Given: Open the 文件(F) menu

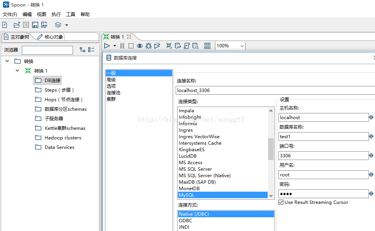Looking at the screenshot, I should tap(10, 15).
